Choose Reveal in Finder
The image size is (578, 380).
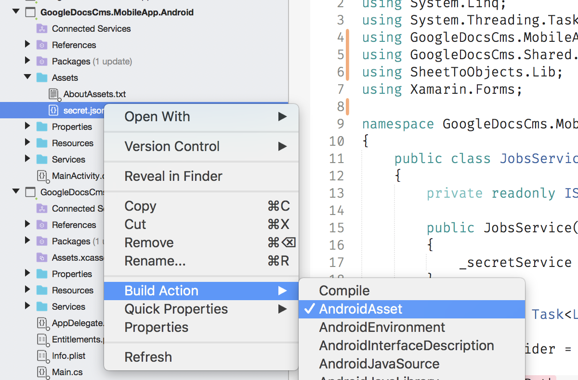coord(201,177)
